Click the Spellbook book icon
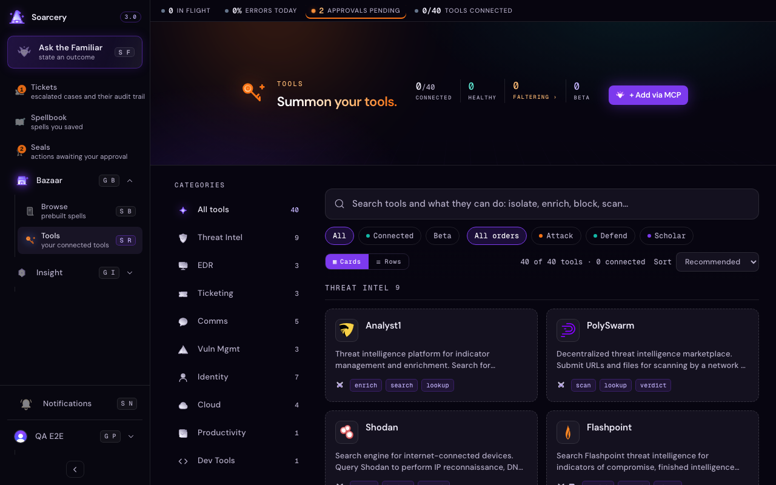 point(20,122)
